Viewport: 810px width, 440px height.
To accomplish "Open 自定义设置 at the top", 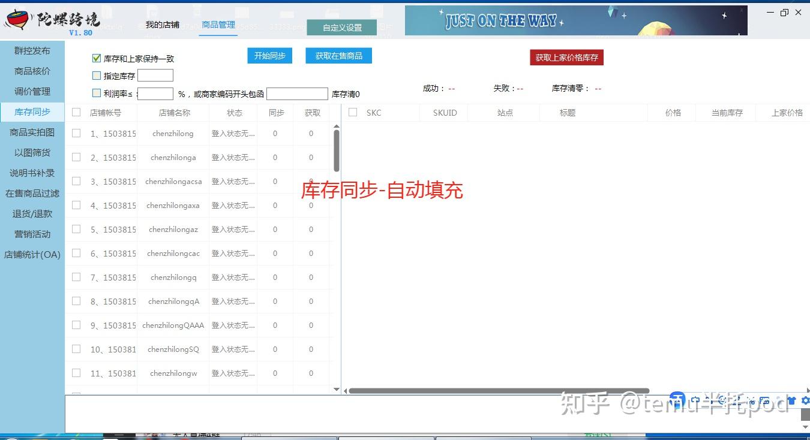I will 341,27.
